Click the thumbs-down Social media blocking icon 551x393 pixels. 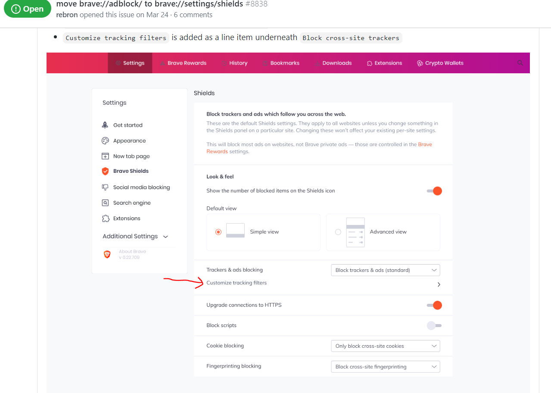105,187
